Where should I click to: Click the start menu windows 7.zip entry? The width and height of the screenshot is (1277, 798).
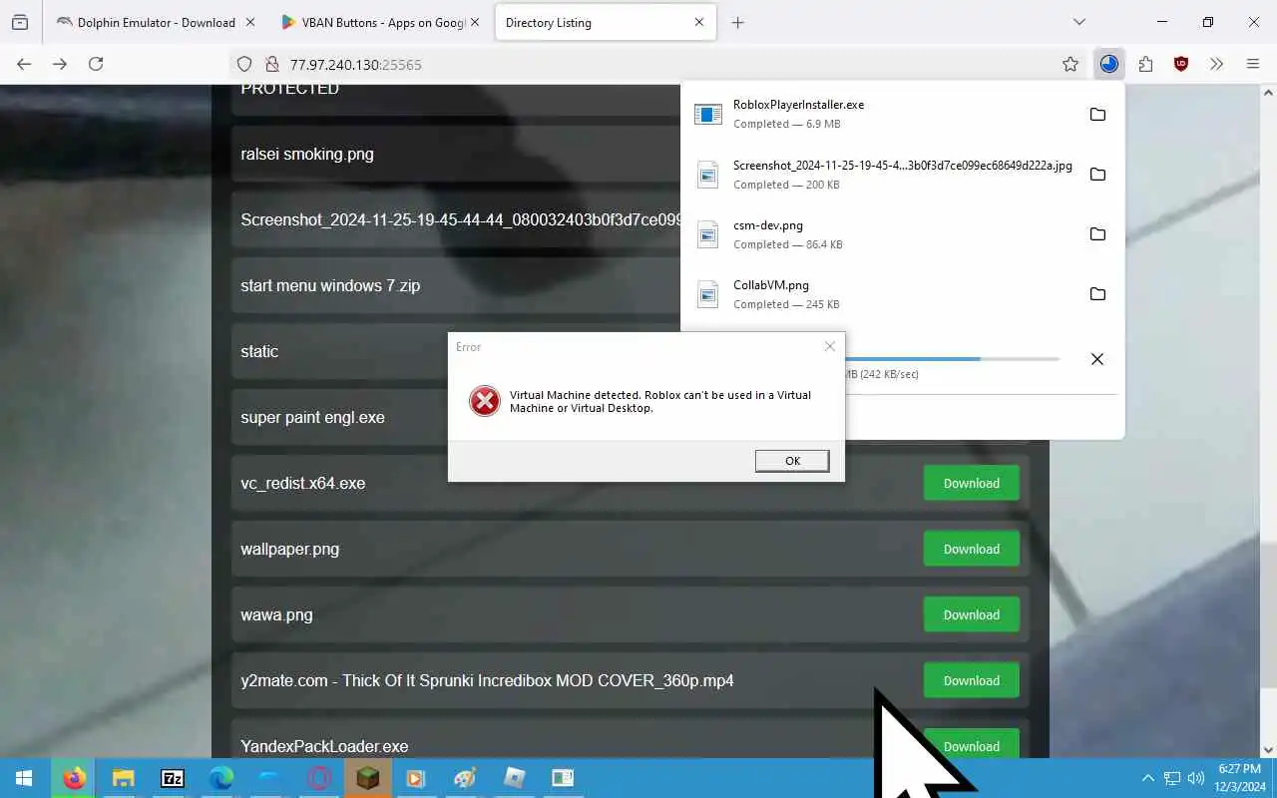[x=330, y=285]
